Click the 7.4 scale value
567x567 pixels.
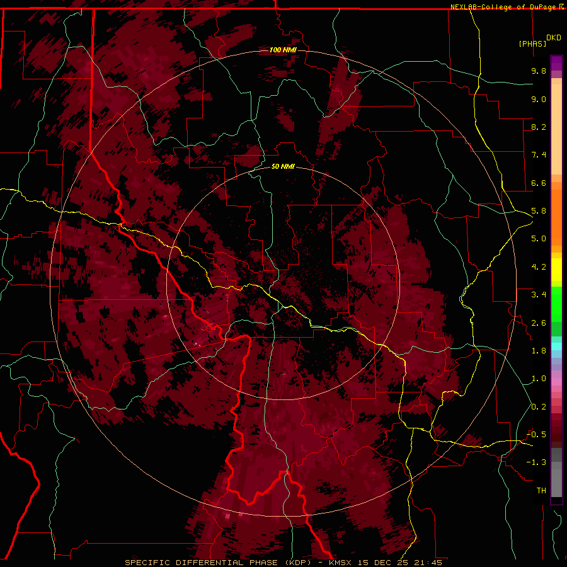539,155
